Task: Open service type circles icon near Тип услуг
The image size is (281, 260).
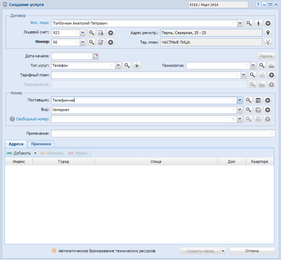Action: [137, 65]
